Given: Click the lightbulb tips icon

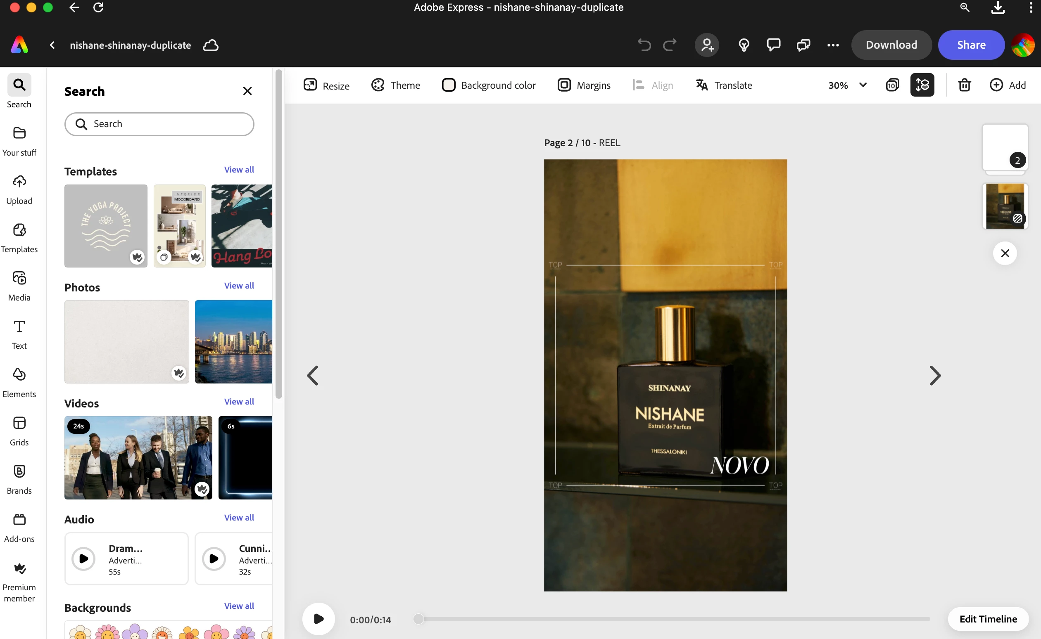Looking at the screenshot, I should click(x=744, y=45).
